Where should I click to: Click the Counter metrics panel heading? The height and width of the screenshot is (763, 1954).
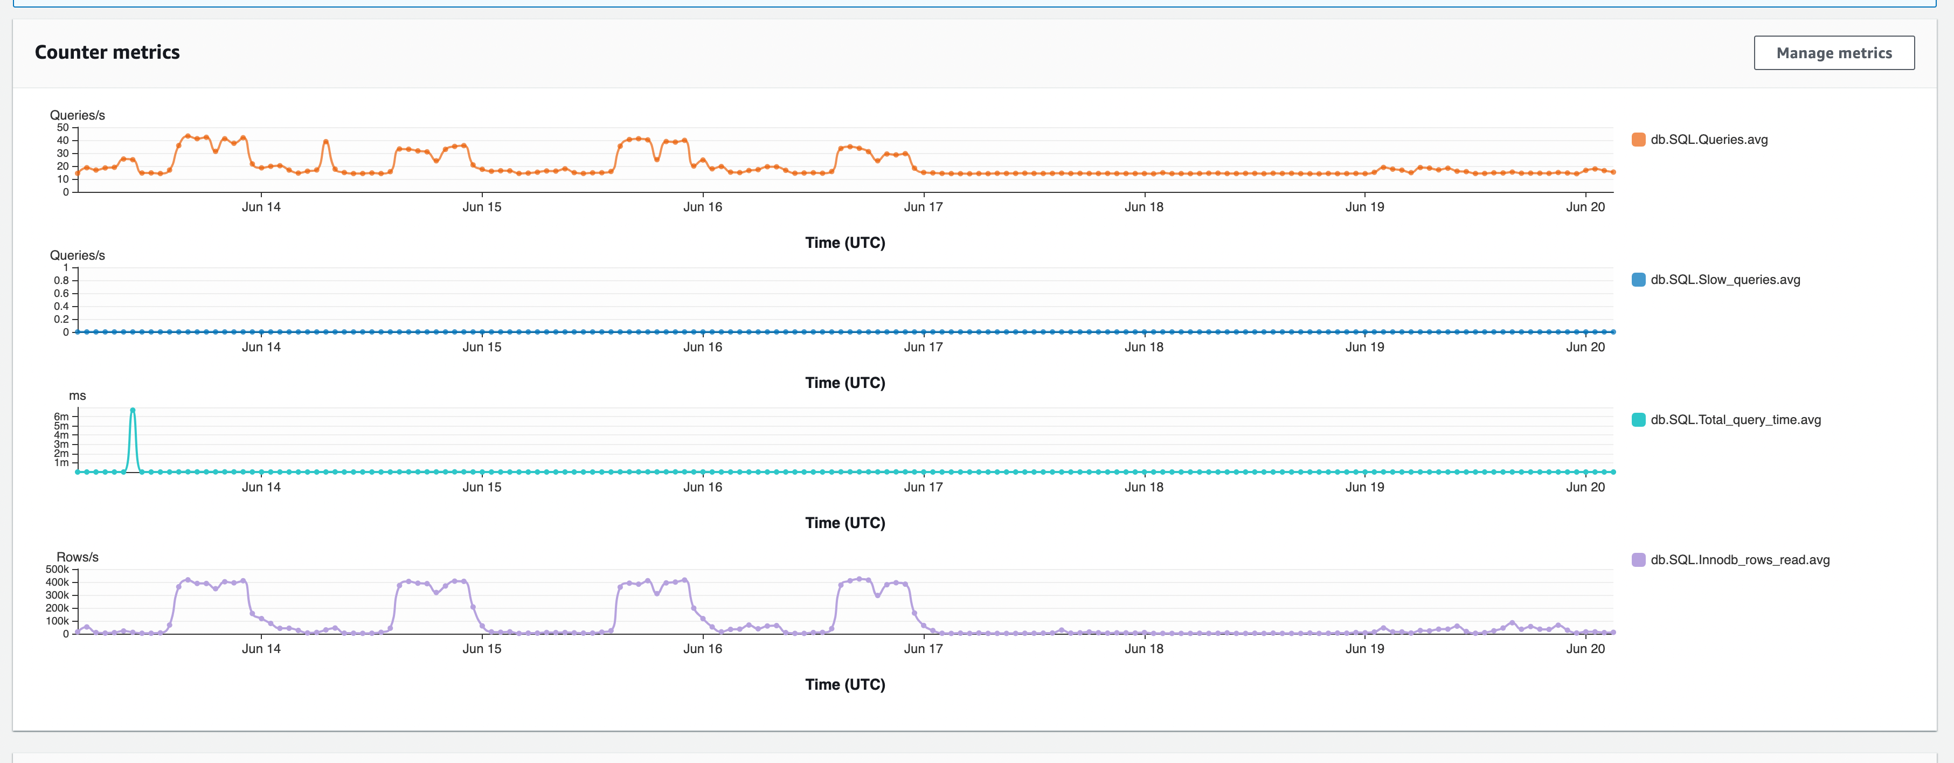point(107,52)
